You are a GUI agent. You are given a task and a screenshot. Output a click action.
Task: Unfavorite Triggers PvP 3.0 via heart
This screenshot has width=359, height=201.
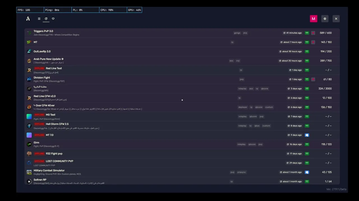tap(313, 33)
